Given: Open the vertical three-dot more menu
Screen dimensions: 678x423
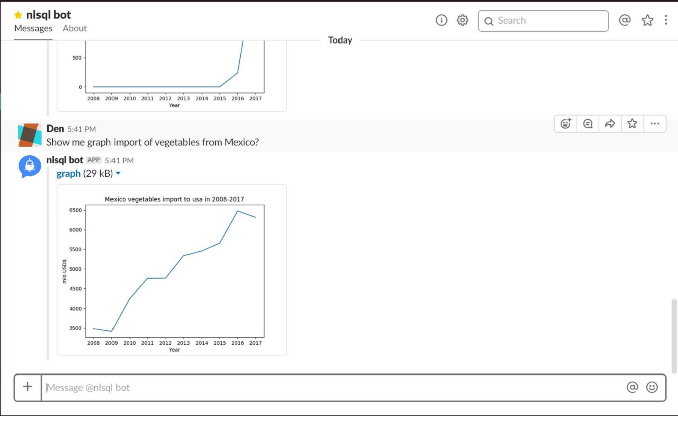Looking at the screenshot, I should point(666,20).
